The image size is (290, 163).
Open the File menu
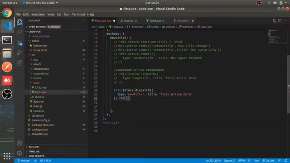[18, 14]
